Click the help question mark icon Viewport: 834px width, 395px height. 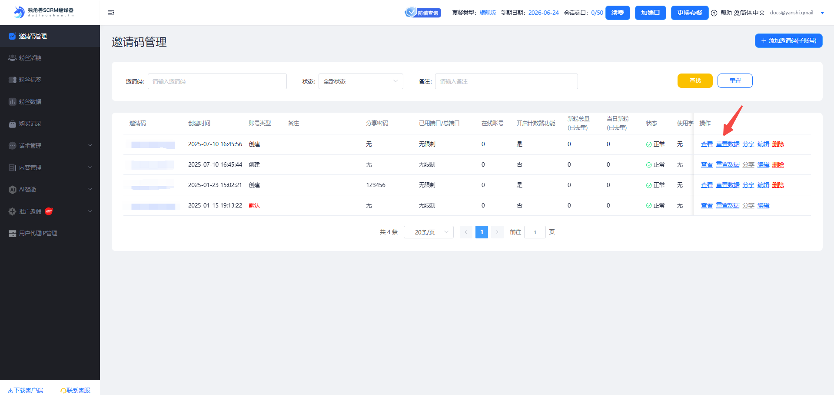(714, 13)
